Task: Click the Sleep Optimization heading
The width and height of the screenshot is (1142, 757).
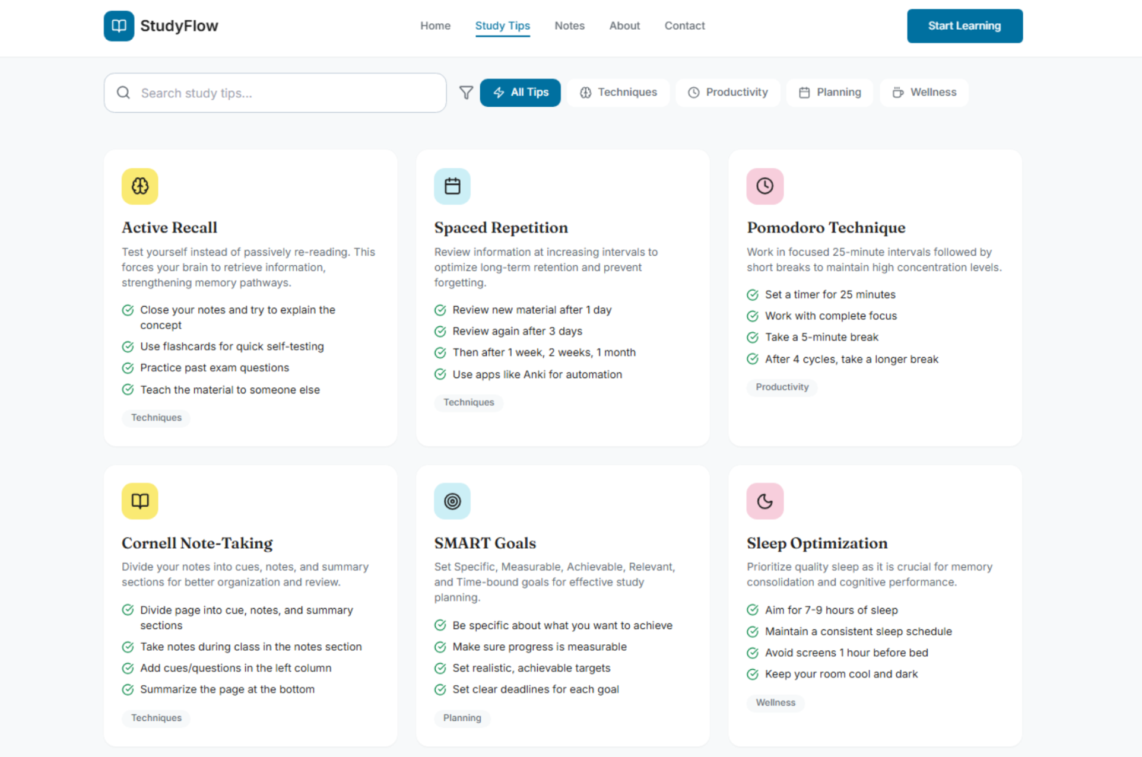Action: point(817,543)
